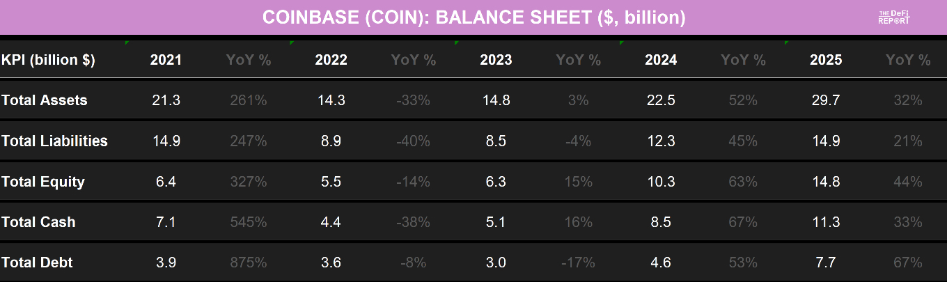Viewport: 947px width, 282px height.
Task: Click 2022 Total Cash value 4.4
Action: pyautogui.click(x=331, y=222)
